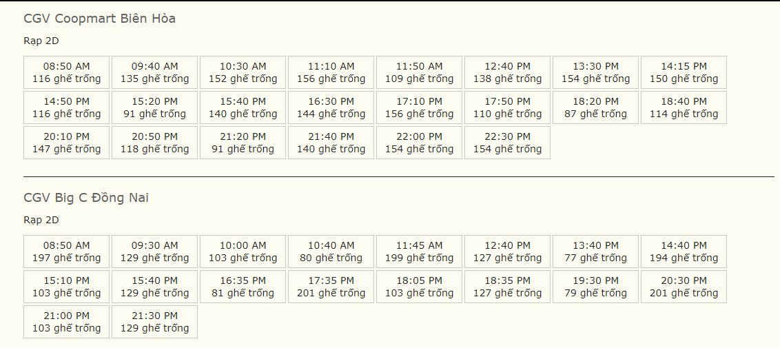Viewport: 780px width, 348px height.
Task: Pick the 08:50 AM showtime with 197 seats
Action: pyautogui.click(x=66, y=252)
